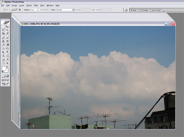The image size is (184, 137).
Task: Select the Clone Stamp tool
Action: click(x=3, y=41)
